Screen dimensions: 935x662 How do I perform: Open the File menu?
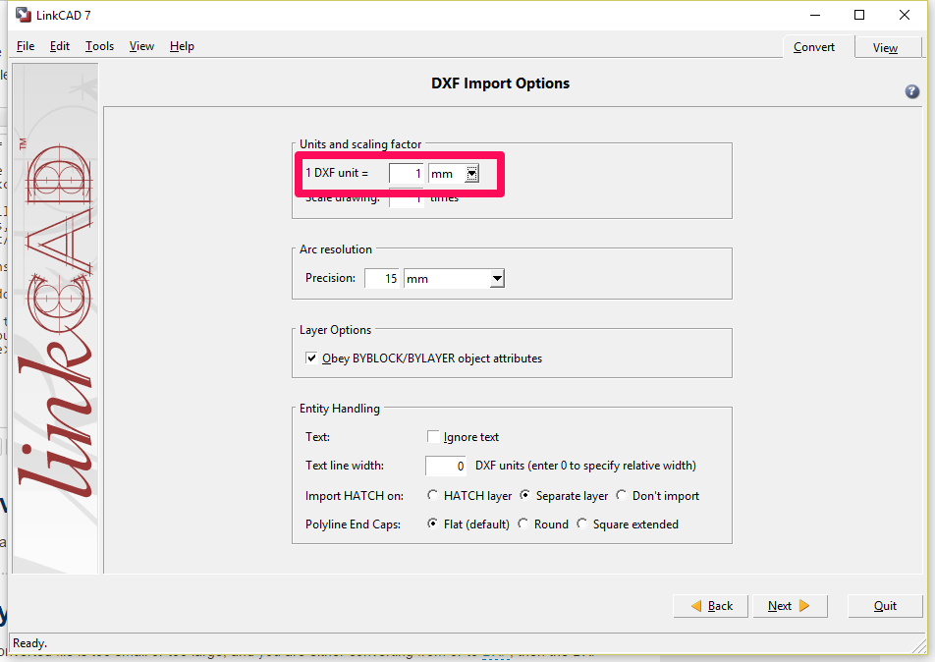(x=26, y=46)
